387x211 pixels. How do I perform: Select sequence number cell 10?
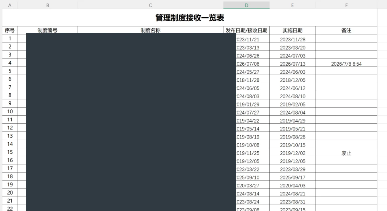pos(10,111)
